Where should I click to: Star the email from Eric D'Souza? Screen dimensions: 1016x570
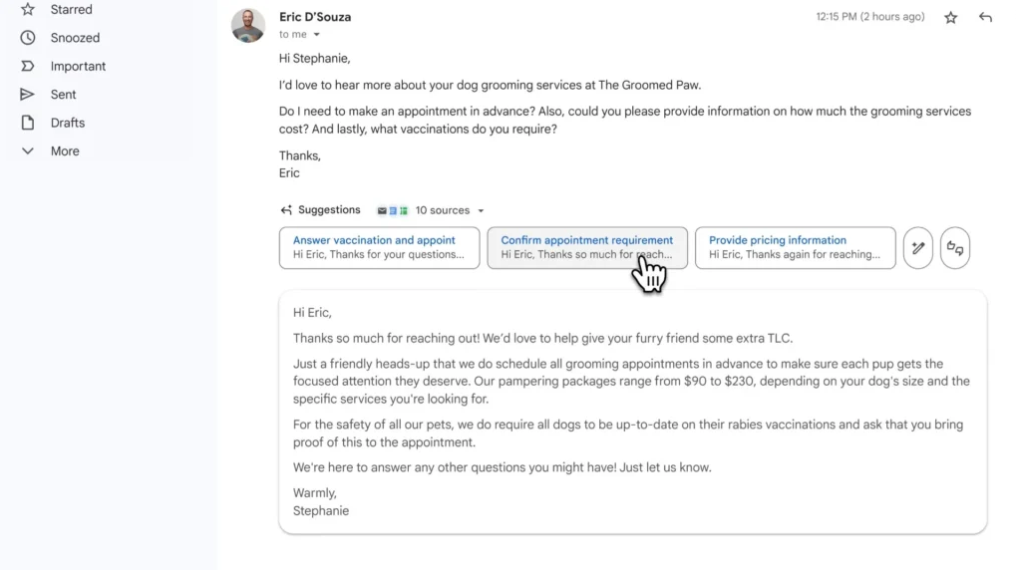click(x=950, y=18)
